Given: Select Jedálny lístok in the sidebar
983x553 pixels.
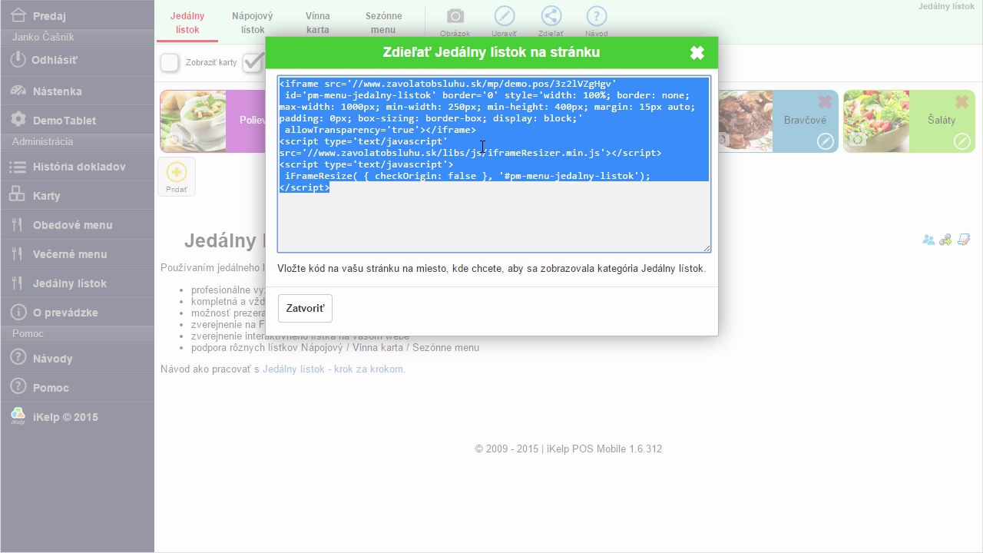Looking at the screenshot, I should (77, 283).
